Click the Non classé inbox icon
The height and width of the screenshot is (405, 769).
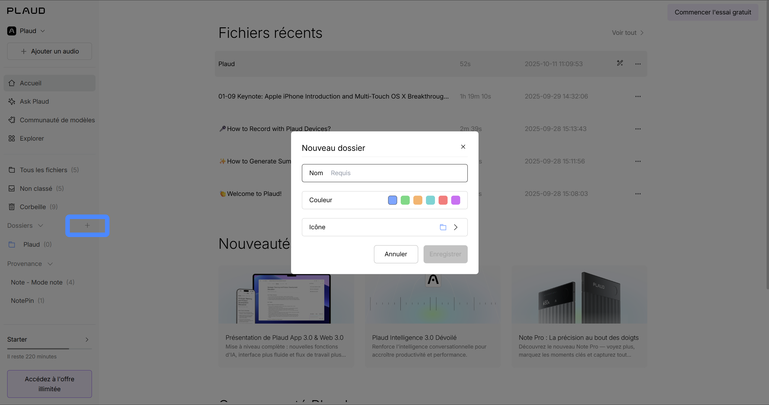tap(12, 189)
